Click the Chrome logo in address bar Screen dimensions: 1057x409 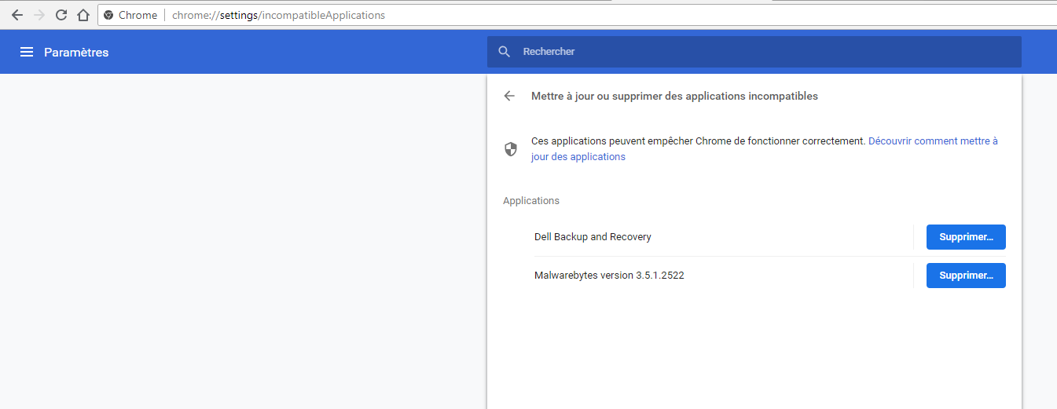pos(108,15)
